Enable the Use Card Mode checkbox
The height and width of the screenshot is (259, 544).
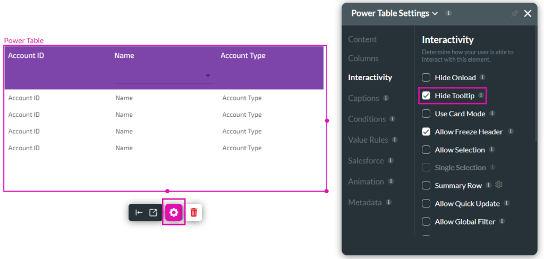point(426,114)
